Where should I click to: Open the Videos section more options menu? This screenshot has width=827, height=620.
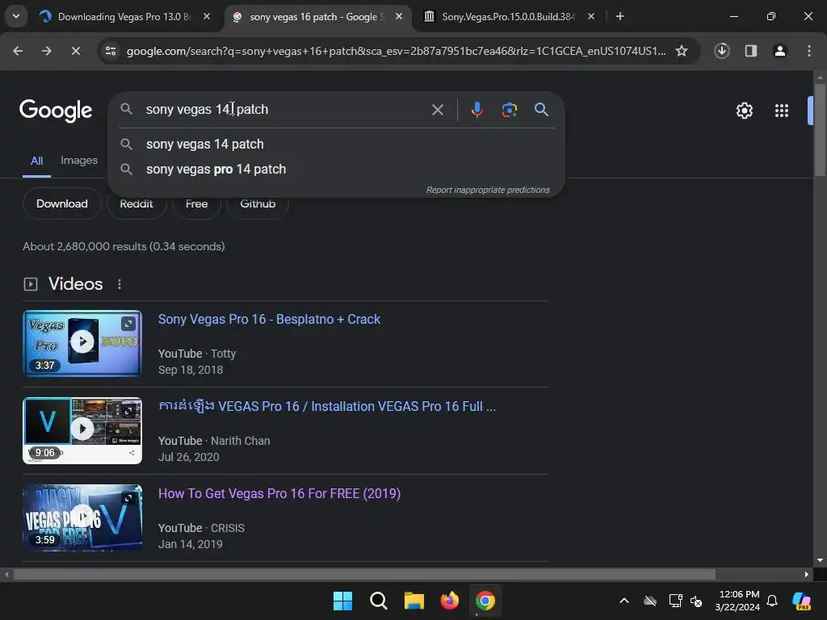120,284
